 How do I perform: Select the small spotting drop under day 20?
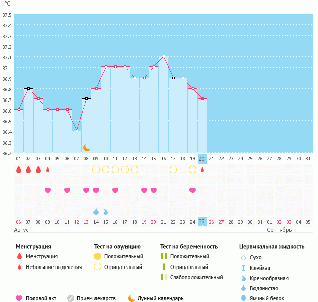[x=202, y=170]
